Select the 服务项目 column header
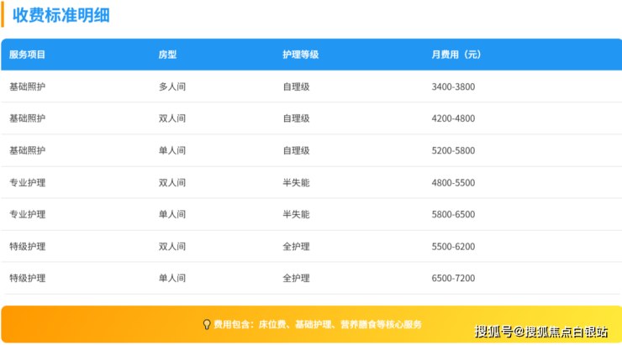The image size is (622, 345). point(27,55)
